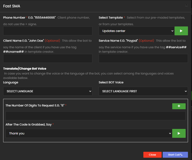The width and height of the screenshot is (192, 160).
Task: Dismiss the Fast SMA dialog with X
Action: tap(187, 6)
